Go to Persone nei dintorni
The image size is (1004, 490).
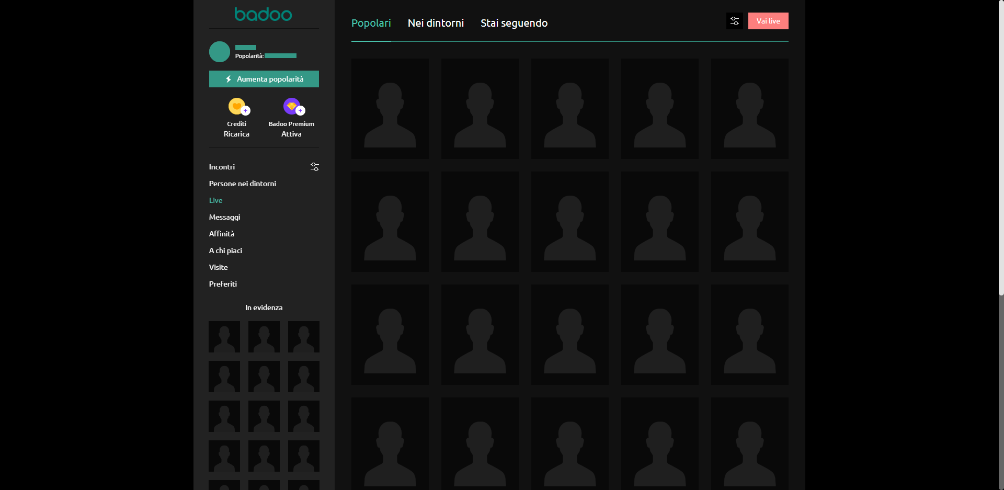click(242, 184)
